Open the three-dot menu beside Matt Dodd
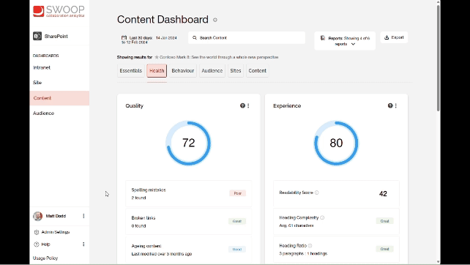The height and width of the screenshot is (265, 470). (83, 216)
